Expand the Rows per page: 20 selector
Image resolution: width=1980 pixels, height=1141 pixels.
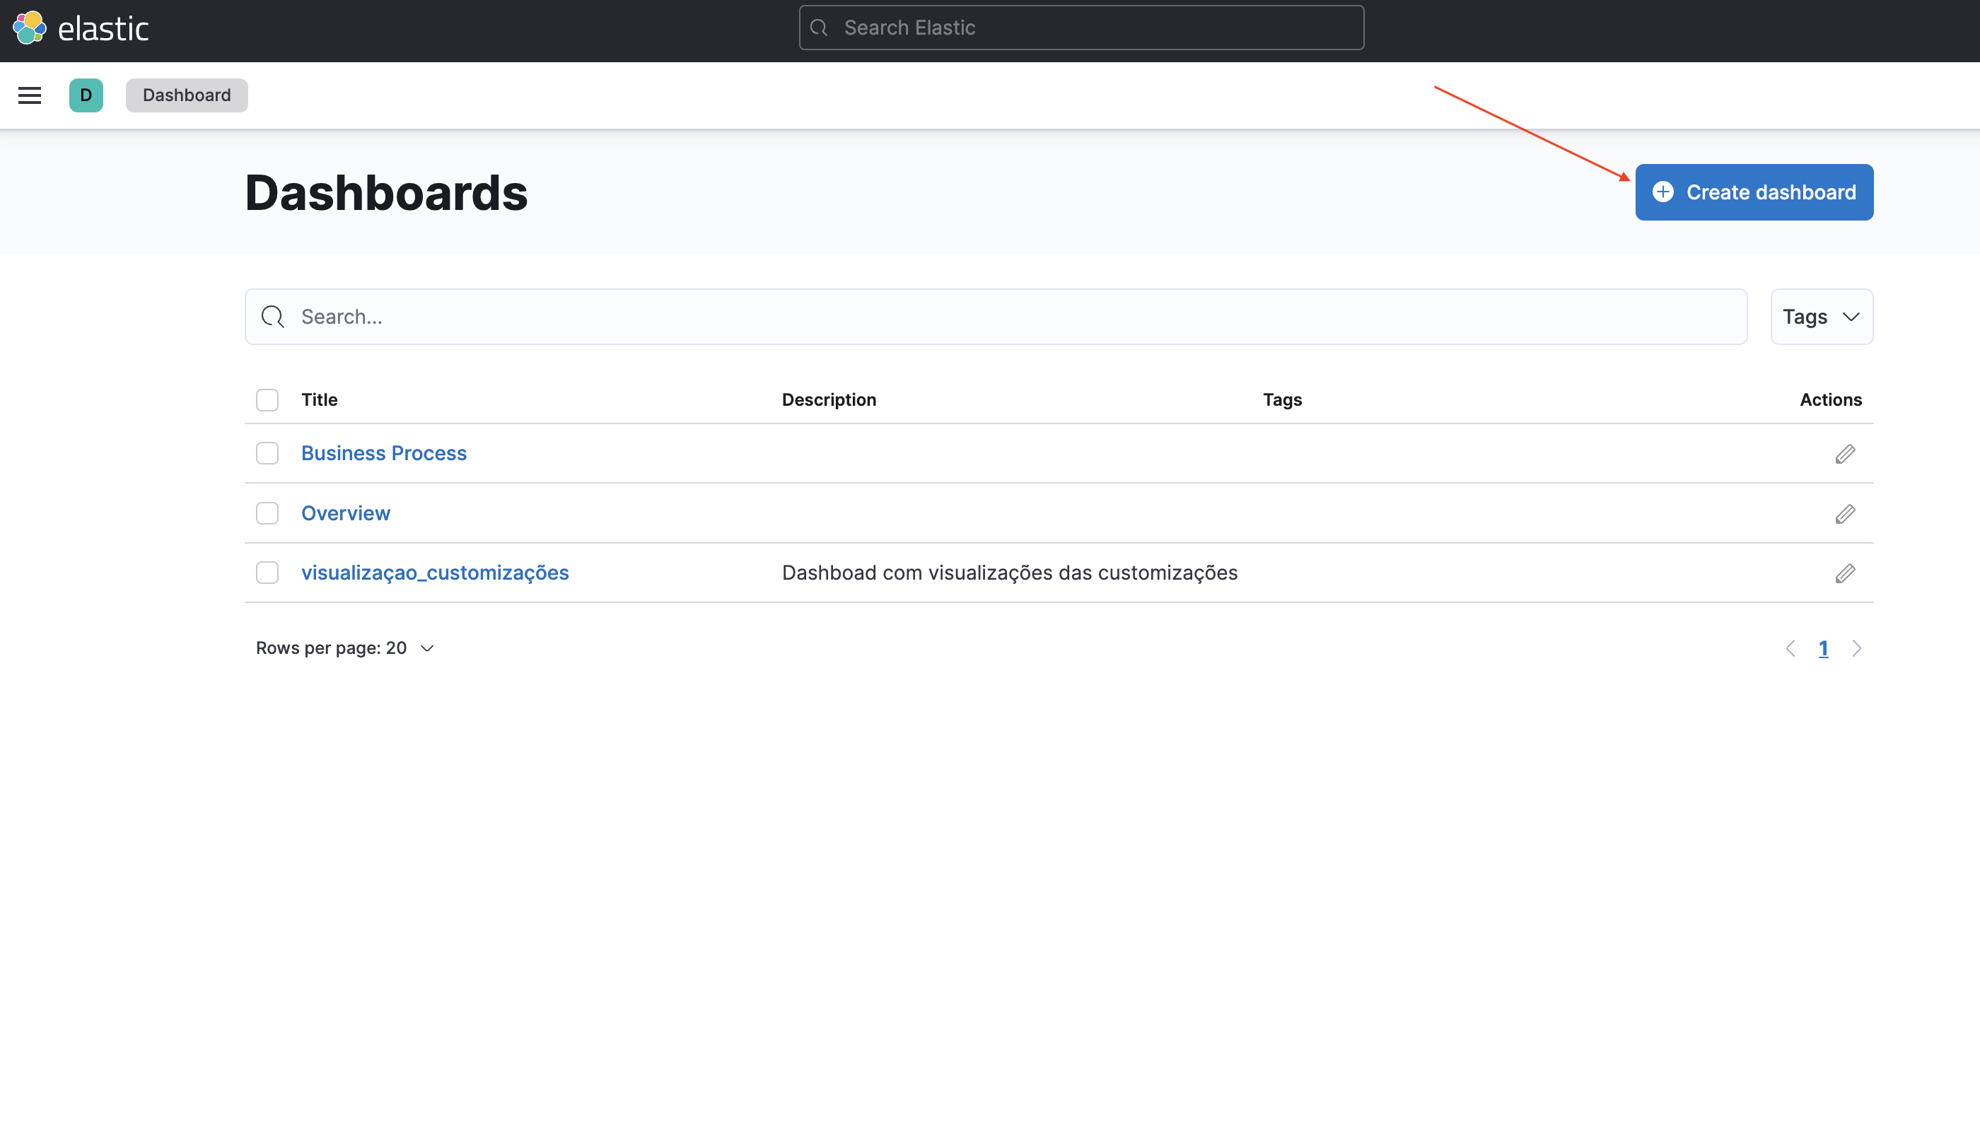345,648
